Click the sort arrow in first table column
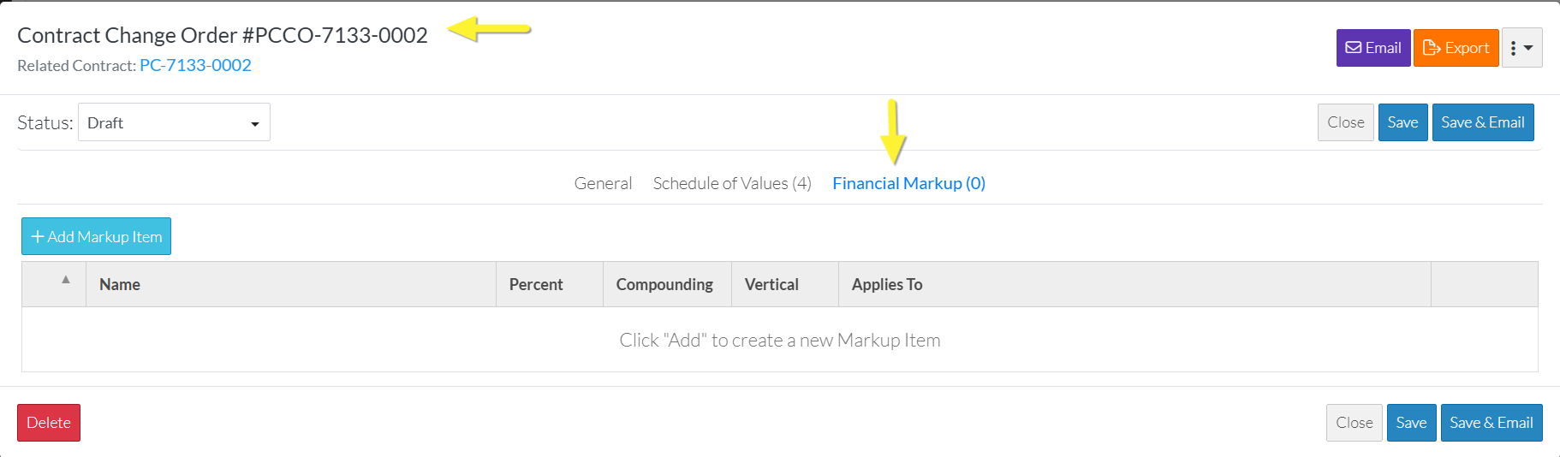1560x457 pixels. [66, 279]
